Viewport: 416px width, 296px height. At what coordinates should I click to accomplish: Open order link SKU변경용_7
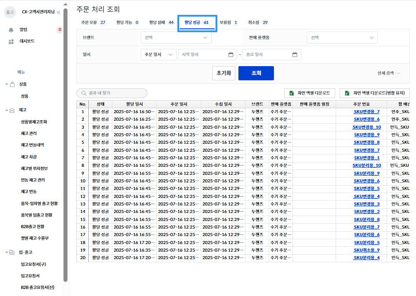tap(366, 112)
